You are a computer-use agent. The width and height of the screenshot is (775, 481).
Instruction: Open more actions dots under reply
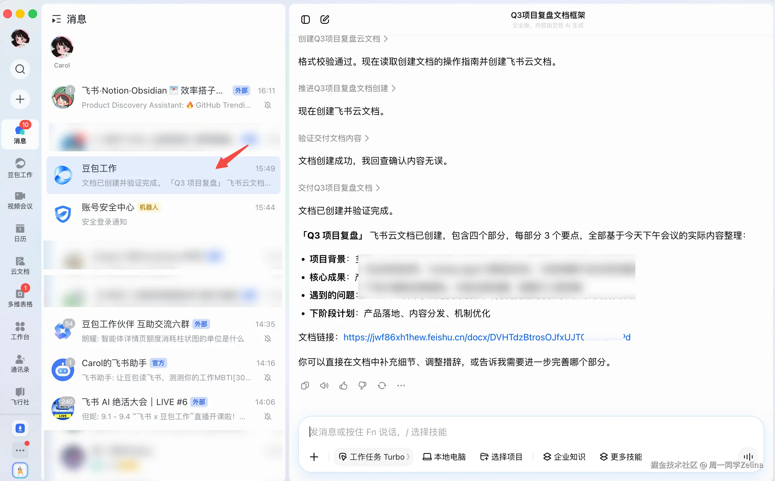pyautogui.click(x=401, y=386)
